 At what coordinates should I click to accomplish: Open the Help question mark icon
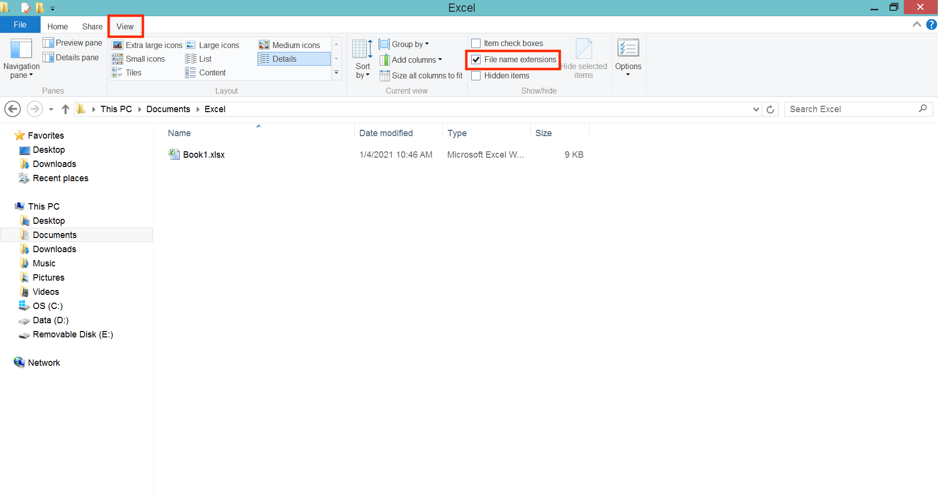(x=931, y=24)
